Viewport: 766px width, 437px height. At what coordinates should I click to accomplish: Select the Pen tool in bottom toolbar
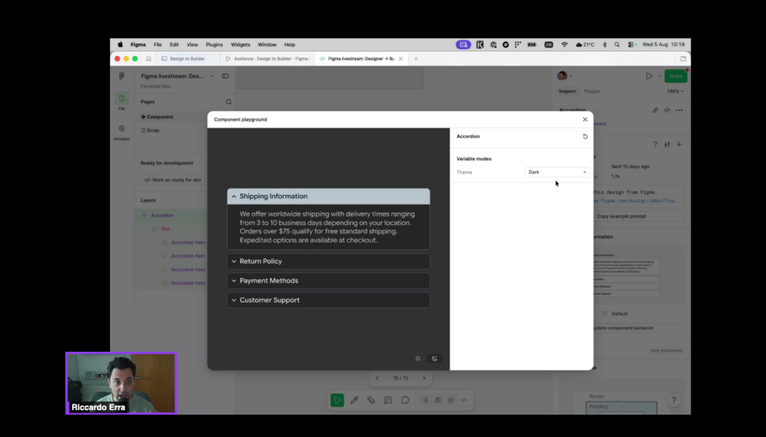coord(354,400)
